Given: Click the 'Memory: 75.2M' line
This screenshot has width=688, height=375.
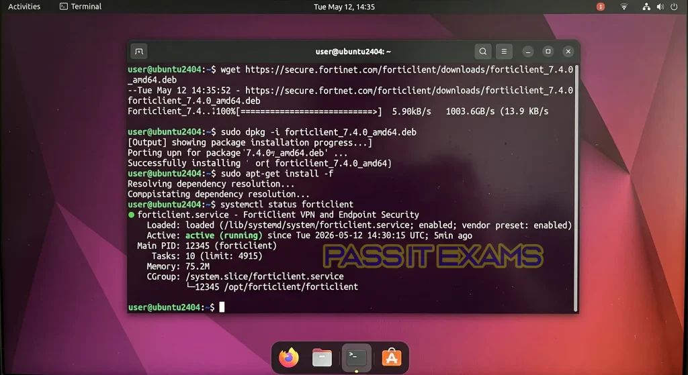Looking at the screenshot, I should click(x=177, y=266).
